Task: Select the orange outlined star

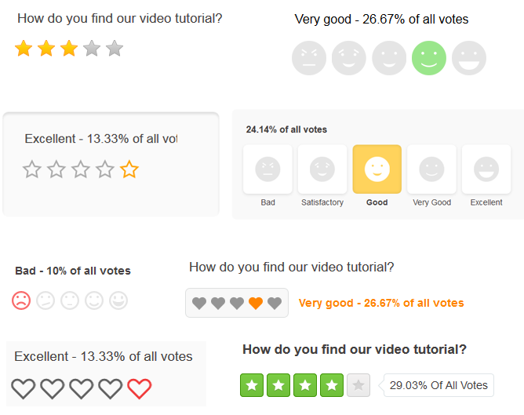Action: [x=129, y=169]
